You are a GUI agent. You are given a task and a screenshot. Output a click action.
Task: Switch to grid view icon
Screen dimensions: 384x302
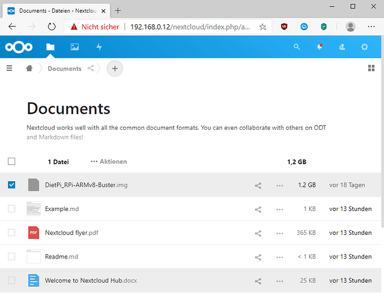(x=371, y=68)
